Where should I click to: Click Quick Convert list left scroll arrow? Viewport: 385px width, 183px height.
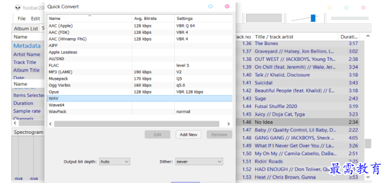(x=51, y=124)
